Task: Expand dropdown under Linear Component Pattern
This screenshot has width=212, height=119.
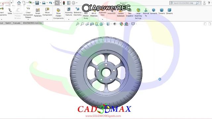Action: click(x=28, y=20)
